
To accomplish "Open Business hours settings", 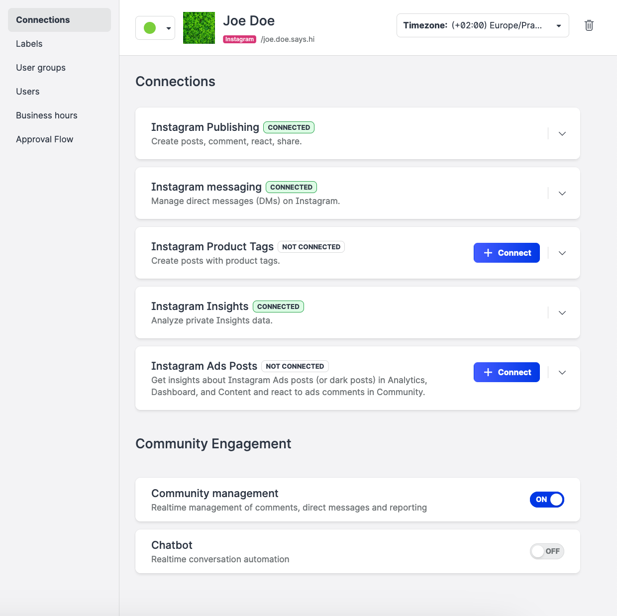I will [47, 115].
